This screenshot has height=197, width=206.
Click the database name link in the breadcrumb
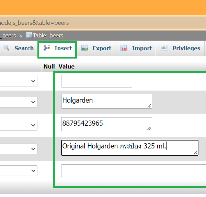pos(9,35)
